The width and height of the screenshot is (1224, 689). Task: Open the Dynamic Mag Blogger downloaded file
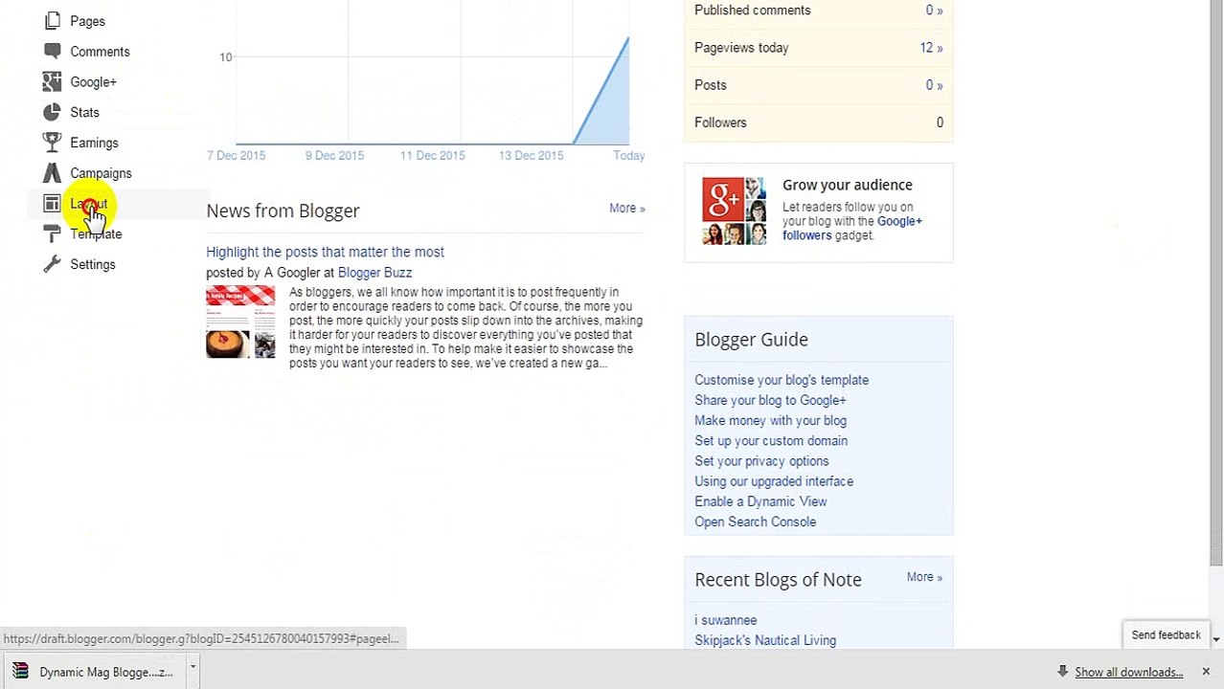94,672
